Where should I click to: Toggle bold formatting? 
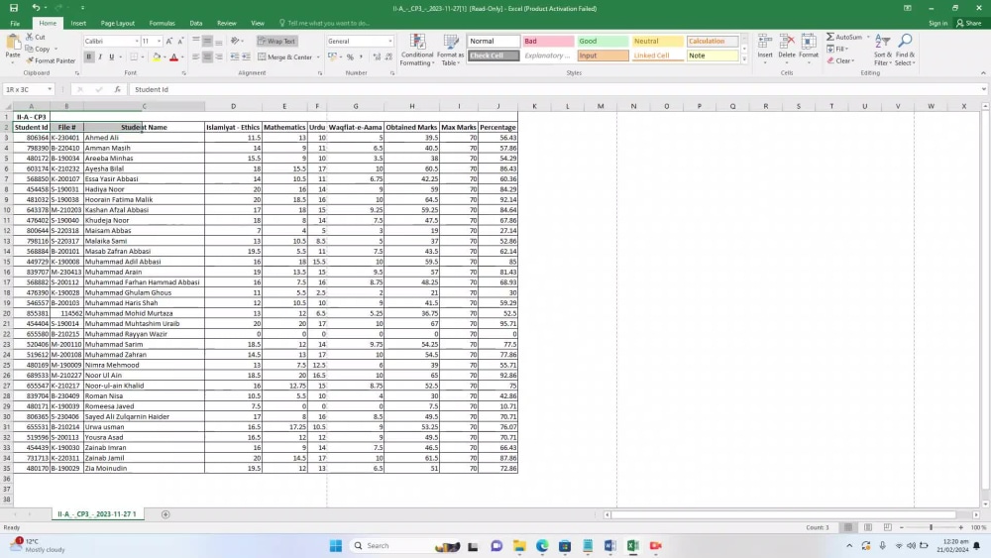pos(88,56)
